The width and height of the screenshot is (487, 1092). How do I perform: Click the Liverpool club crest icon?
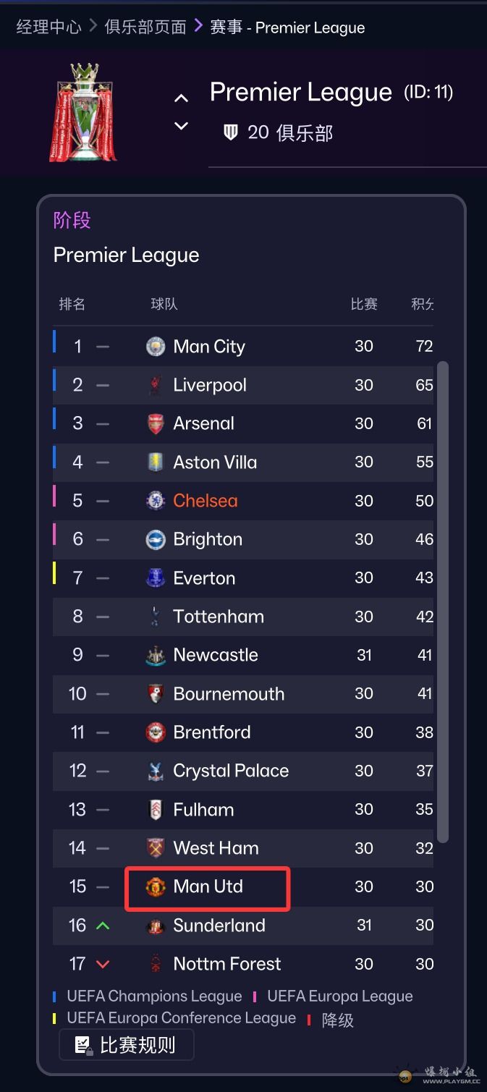(x=156, y=385)
